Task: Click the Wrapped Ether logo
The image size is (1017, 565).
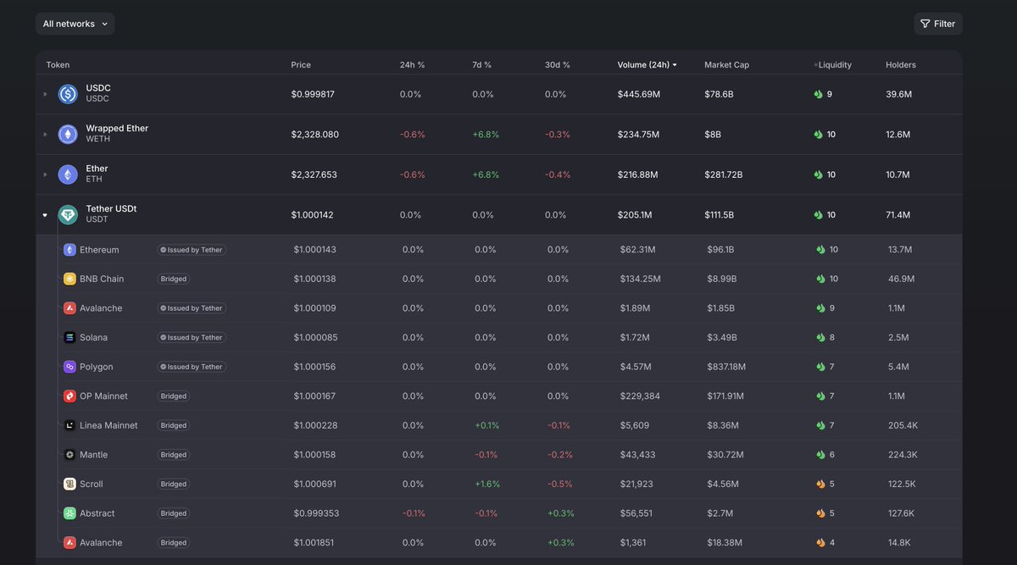Action: [68, 134]
